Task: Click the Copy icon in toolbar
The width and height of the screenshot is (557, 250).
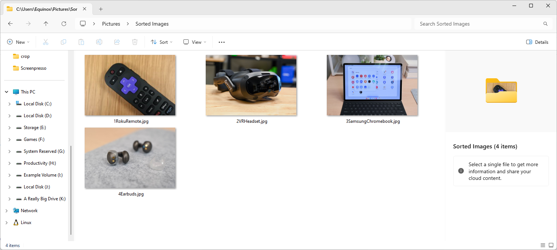Action: [x=63, y=42]
